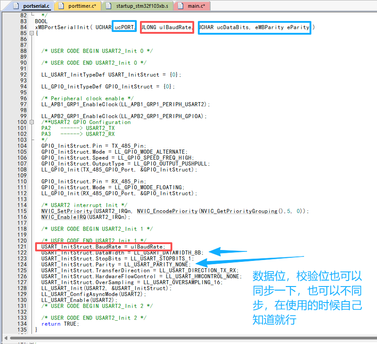This screenshot has width=377, height=344.
Task: Click LL_GPIO_InitTypeDef on line 94
Action: (x=72, y=87)
